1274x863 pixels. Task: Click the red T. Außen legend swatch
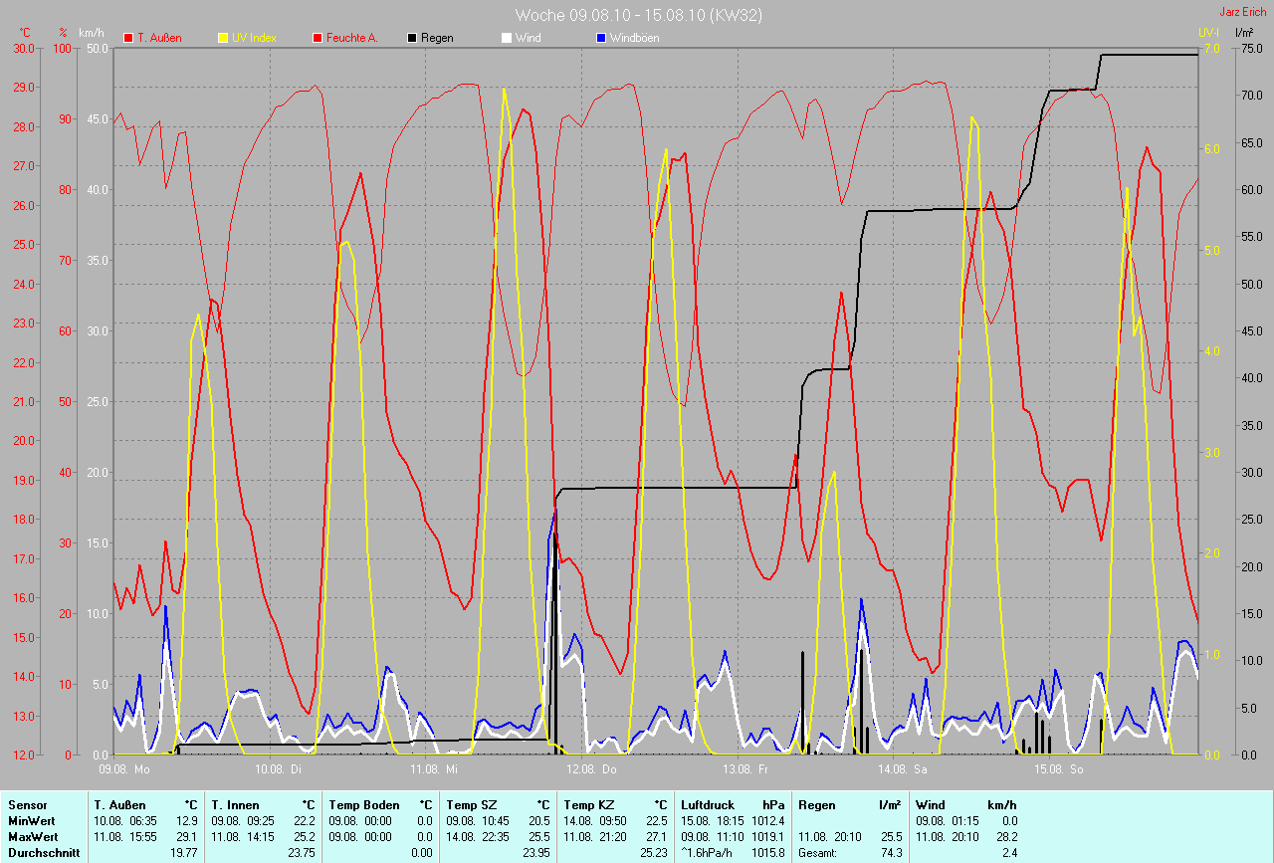pos(128,38)
